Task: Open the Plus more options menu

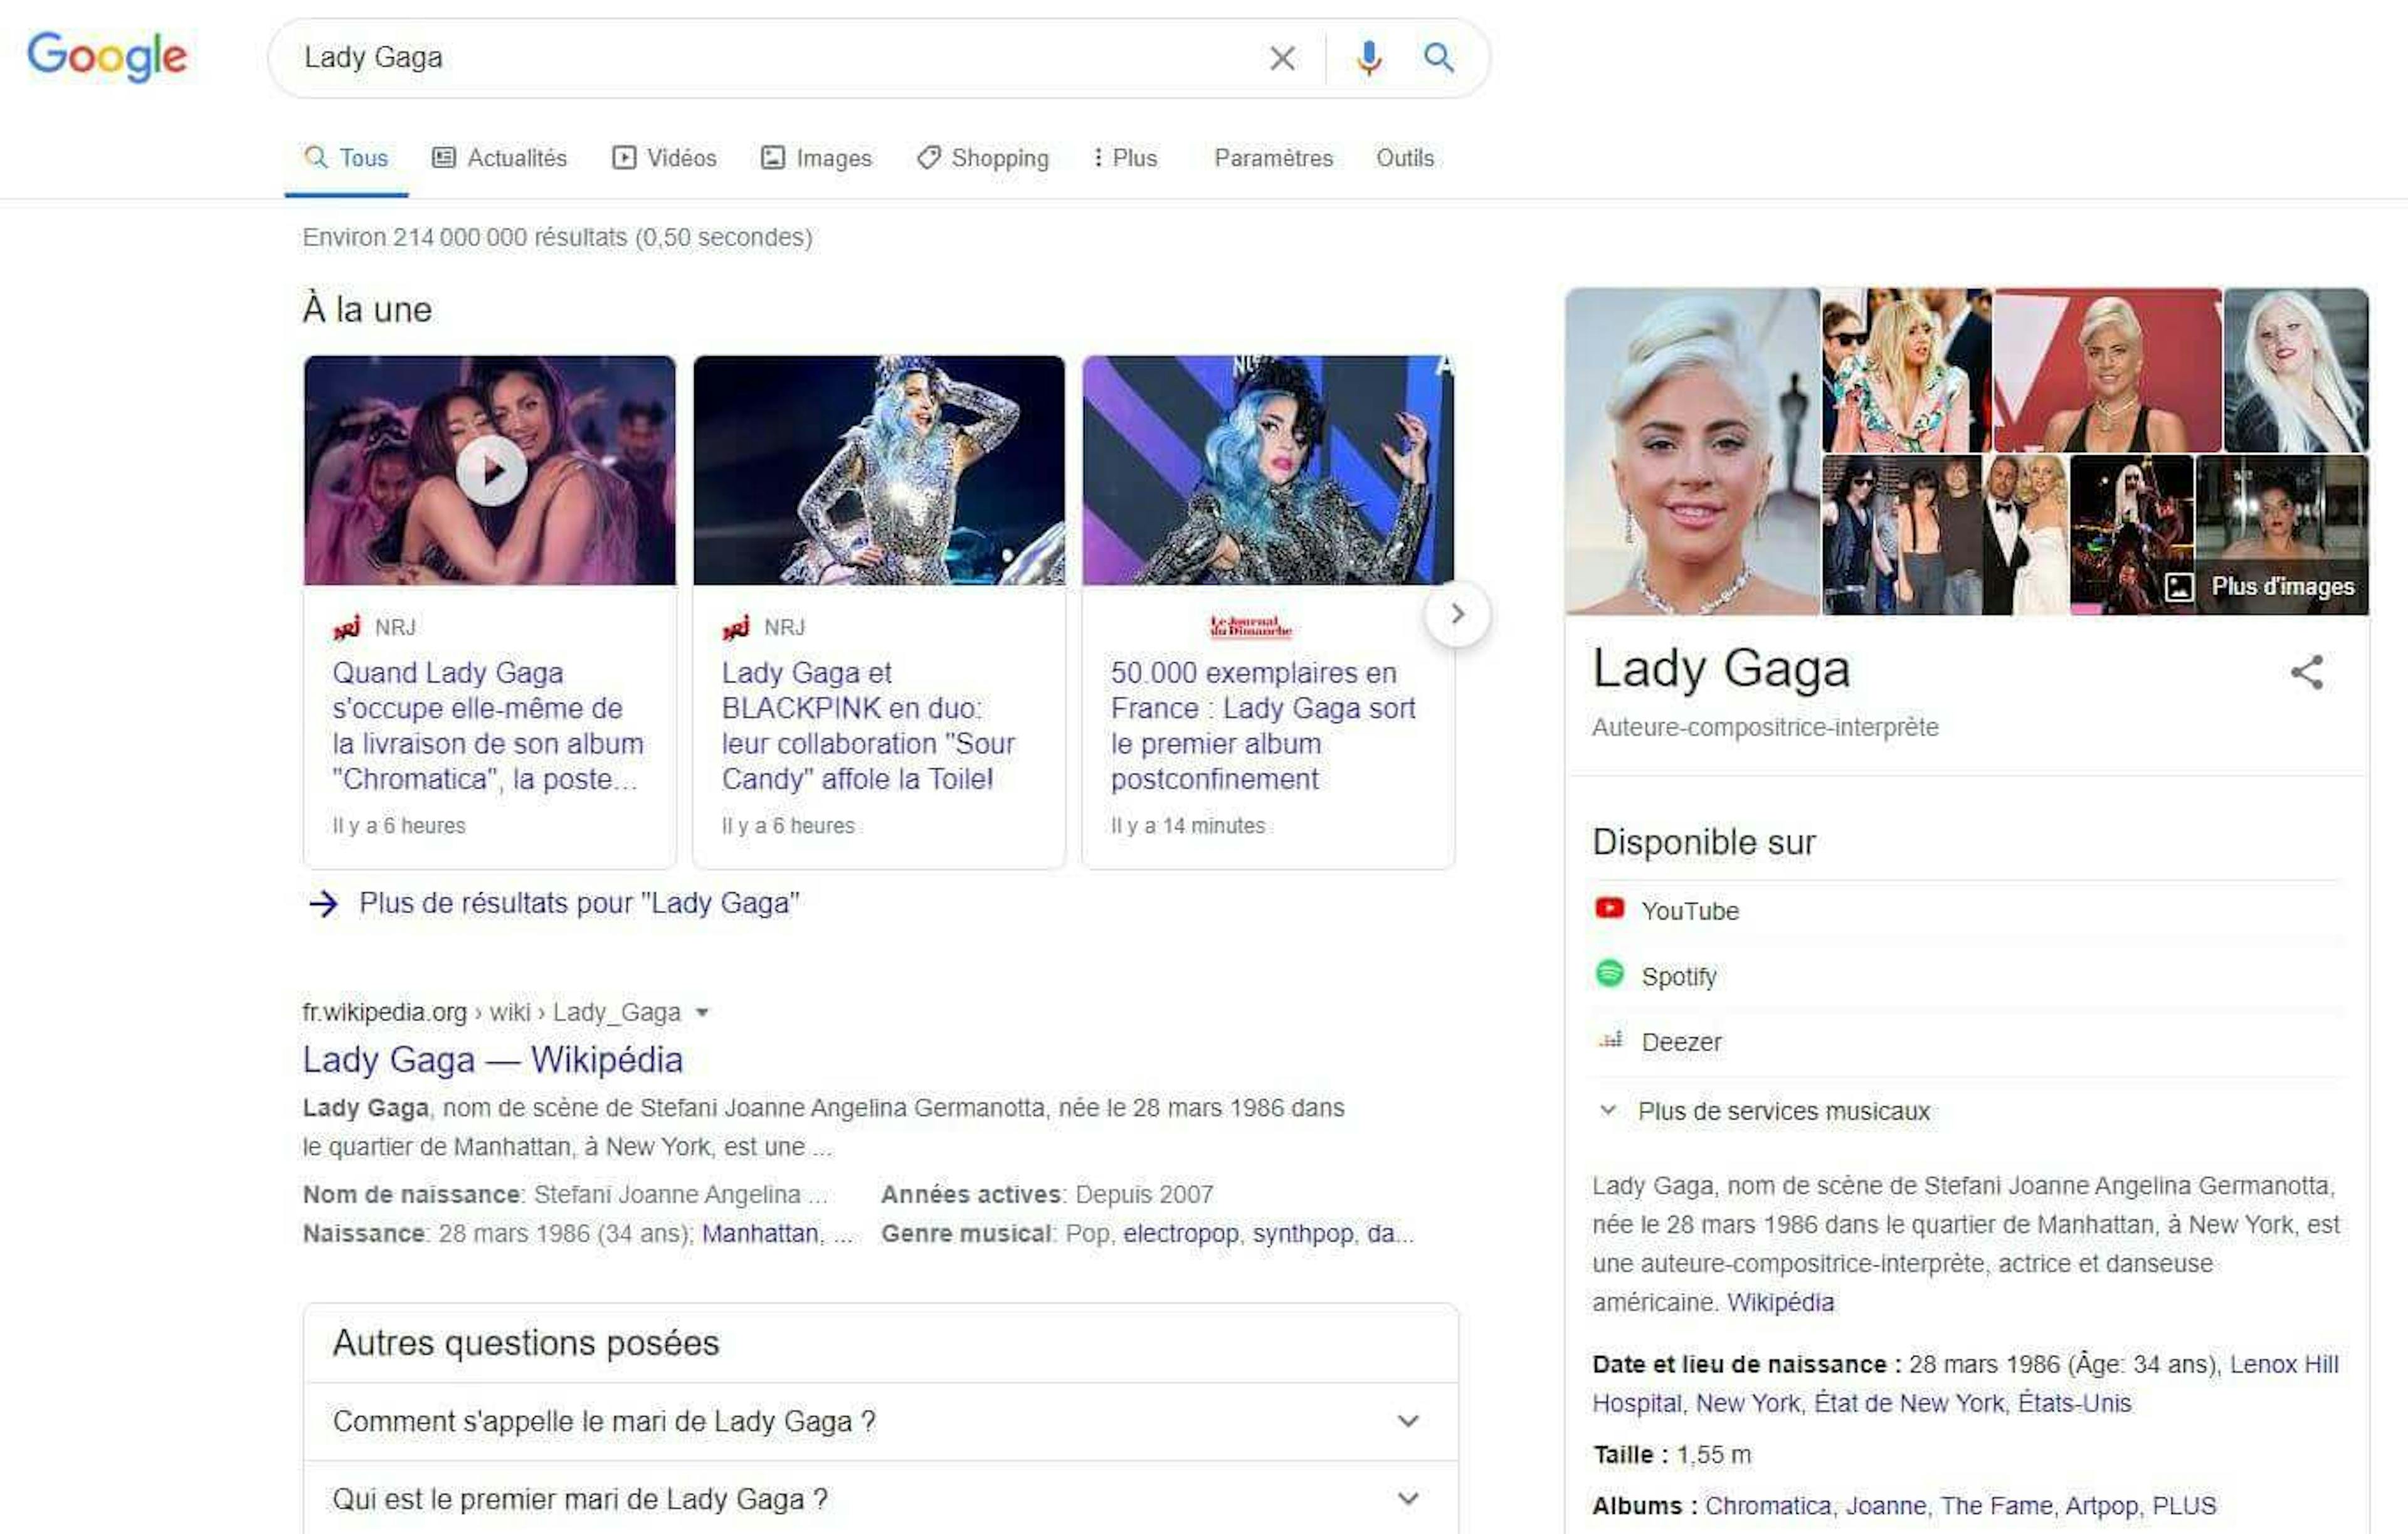Action: 1125,158
